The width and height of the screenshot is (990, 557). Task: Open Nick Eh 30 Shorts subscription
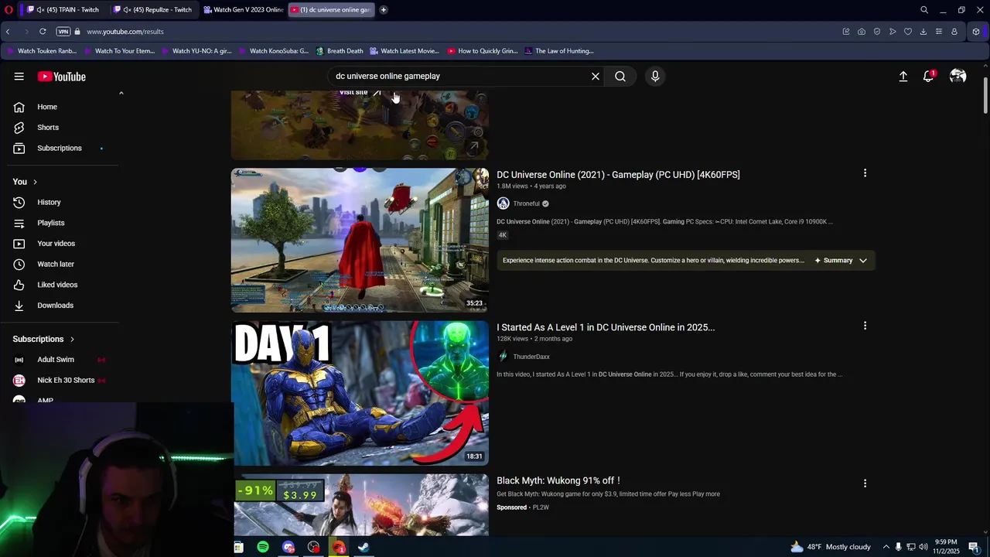click(x=65, y=380)
